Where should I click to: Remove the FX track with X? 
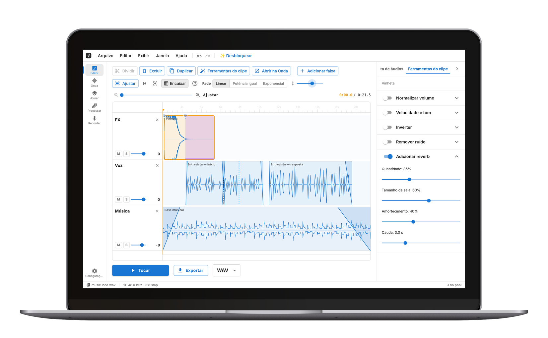(157, 120)
